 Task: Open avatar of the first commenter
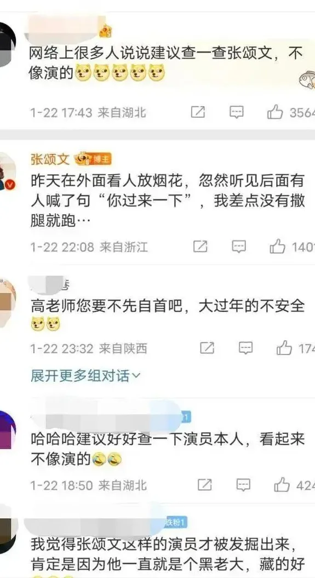[7, 44]
